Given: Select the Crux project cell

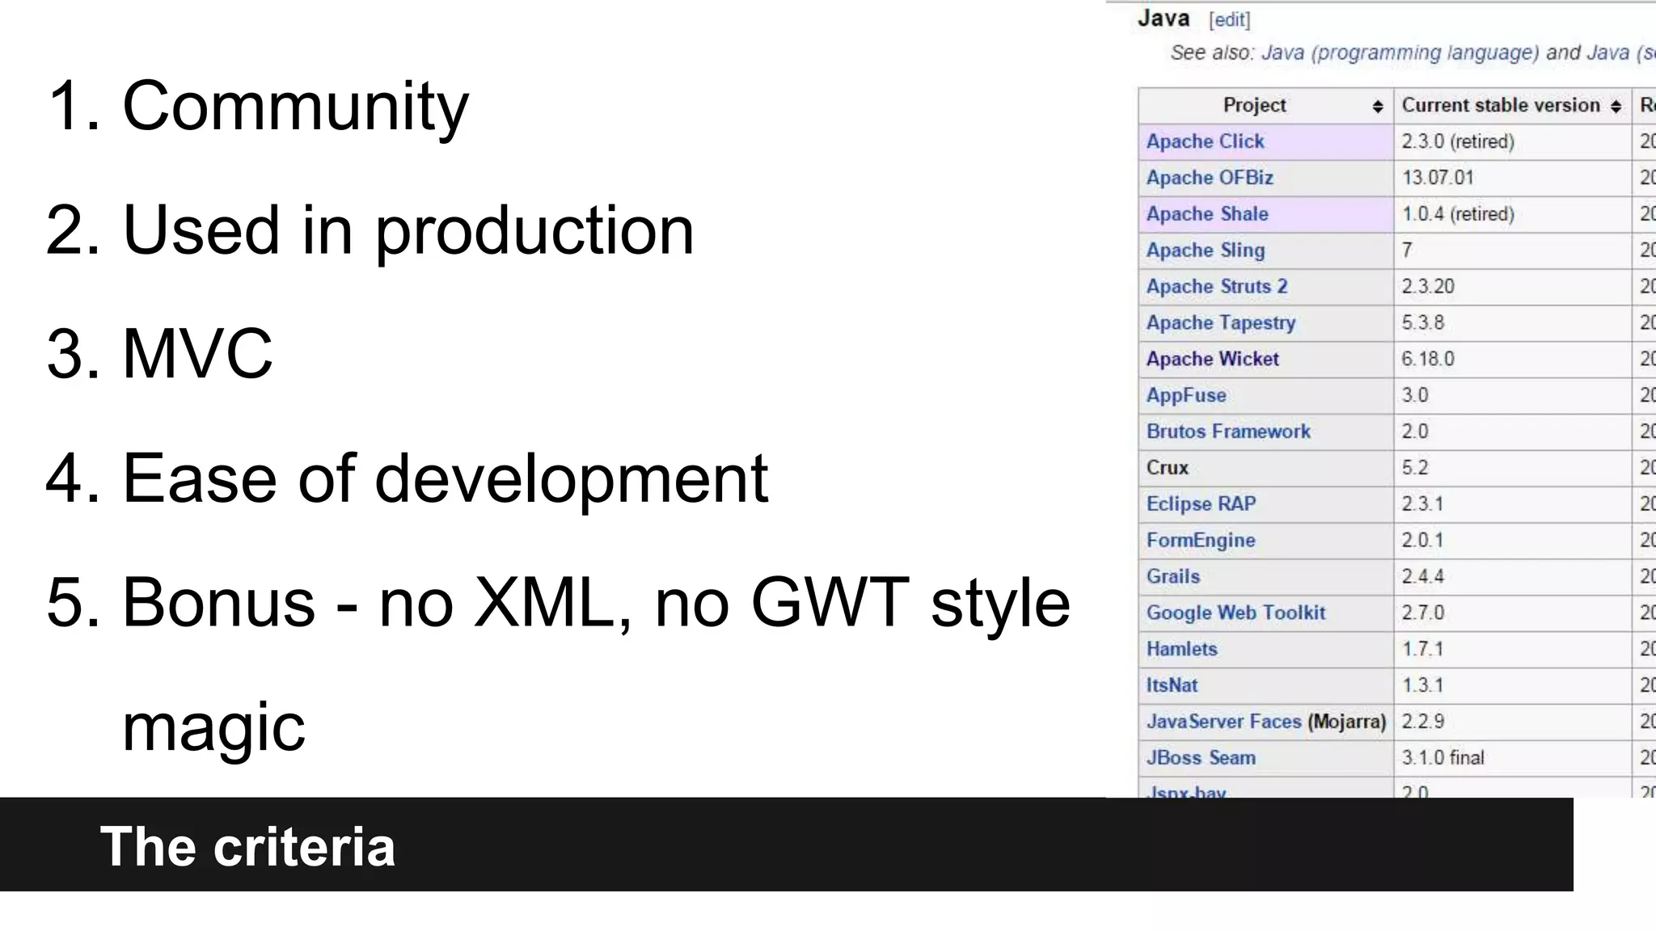Looking at the screenshot, I should [x=1266, y=468].
